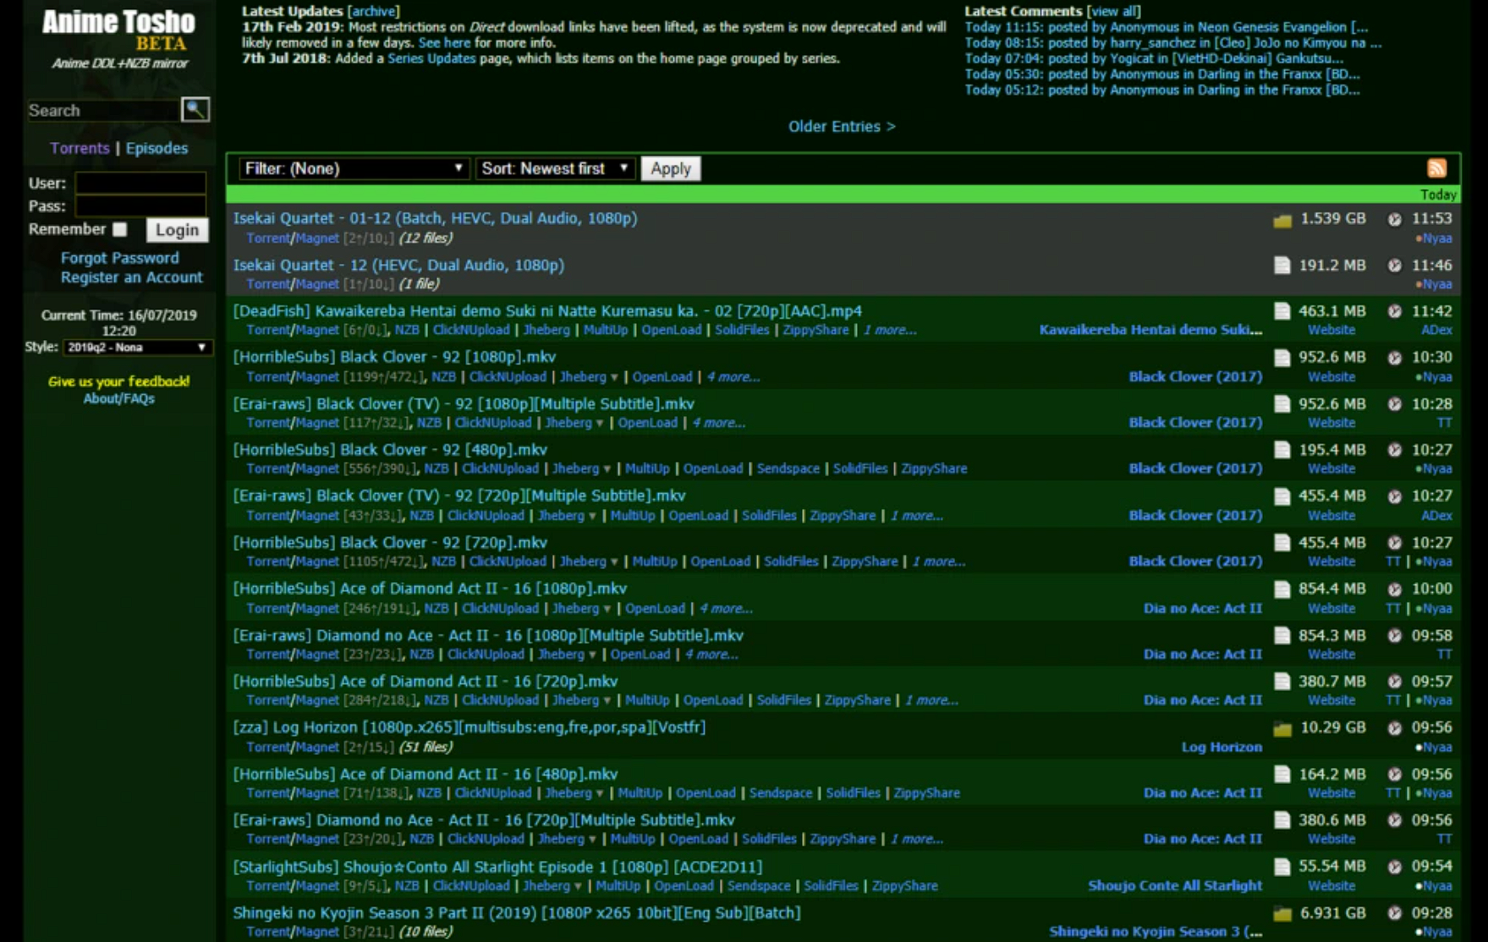
Task: Click file icon beside 463.1 MB
Action: pos(1282,311)
